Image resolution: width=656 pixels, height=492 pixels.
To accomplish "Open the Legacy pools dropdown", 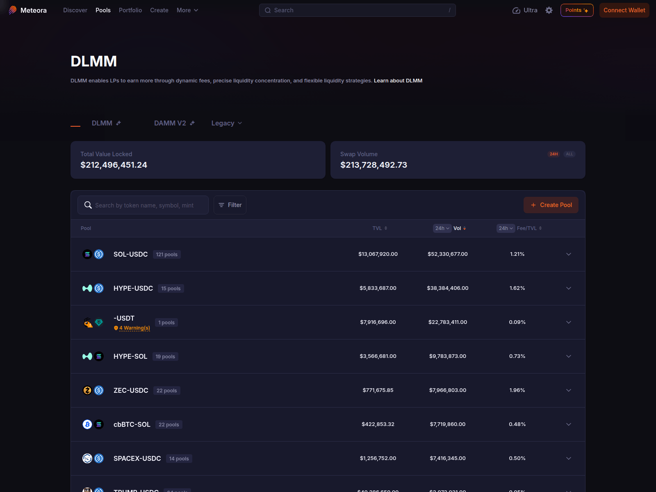I will 227,123.
